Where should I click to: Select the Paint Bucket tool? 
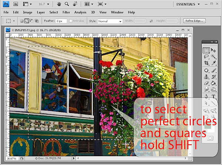coord(213,83)
